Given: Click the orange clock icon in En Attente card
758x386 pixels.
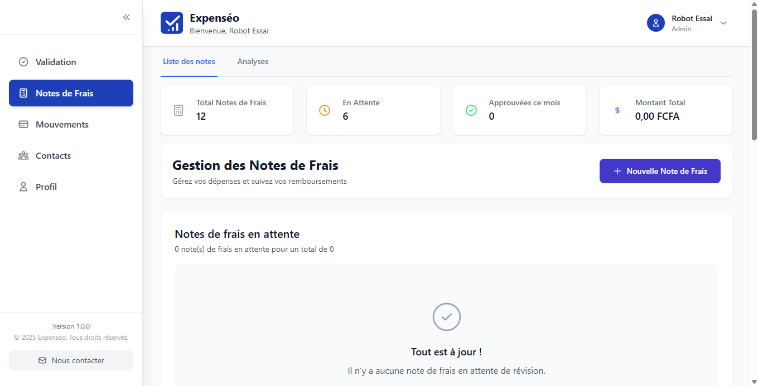Looking at the screenshot, I should (x=325, y=110).
